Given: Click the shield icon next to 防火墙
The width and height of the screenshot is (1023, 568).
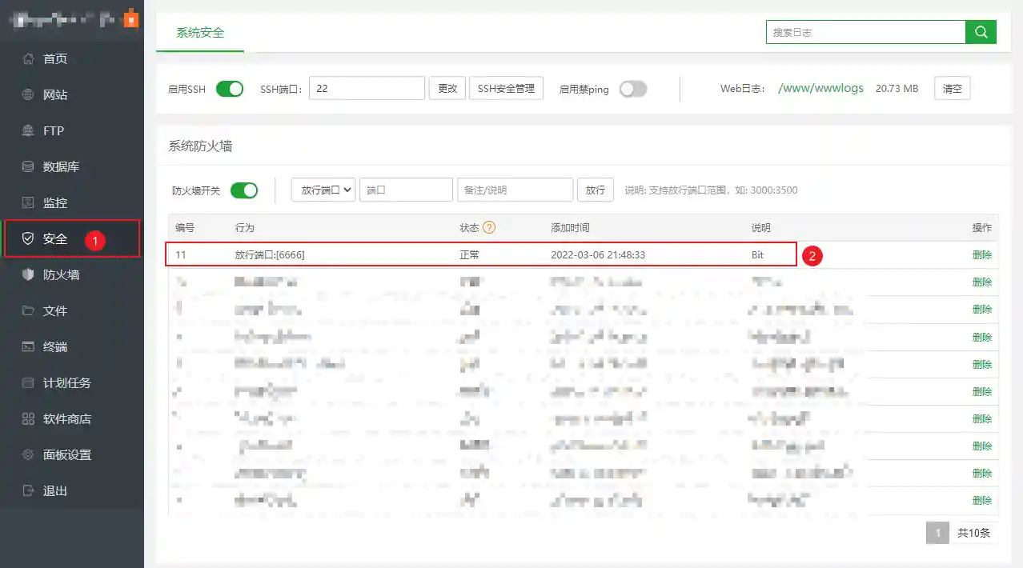Looking at the screenshot, I should pyautogui.click(x=29, y=274).
